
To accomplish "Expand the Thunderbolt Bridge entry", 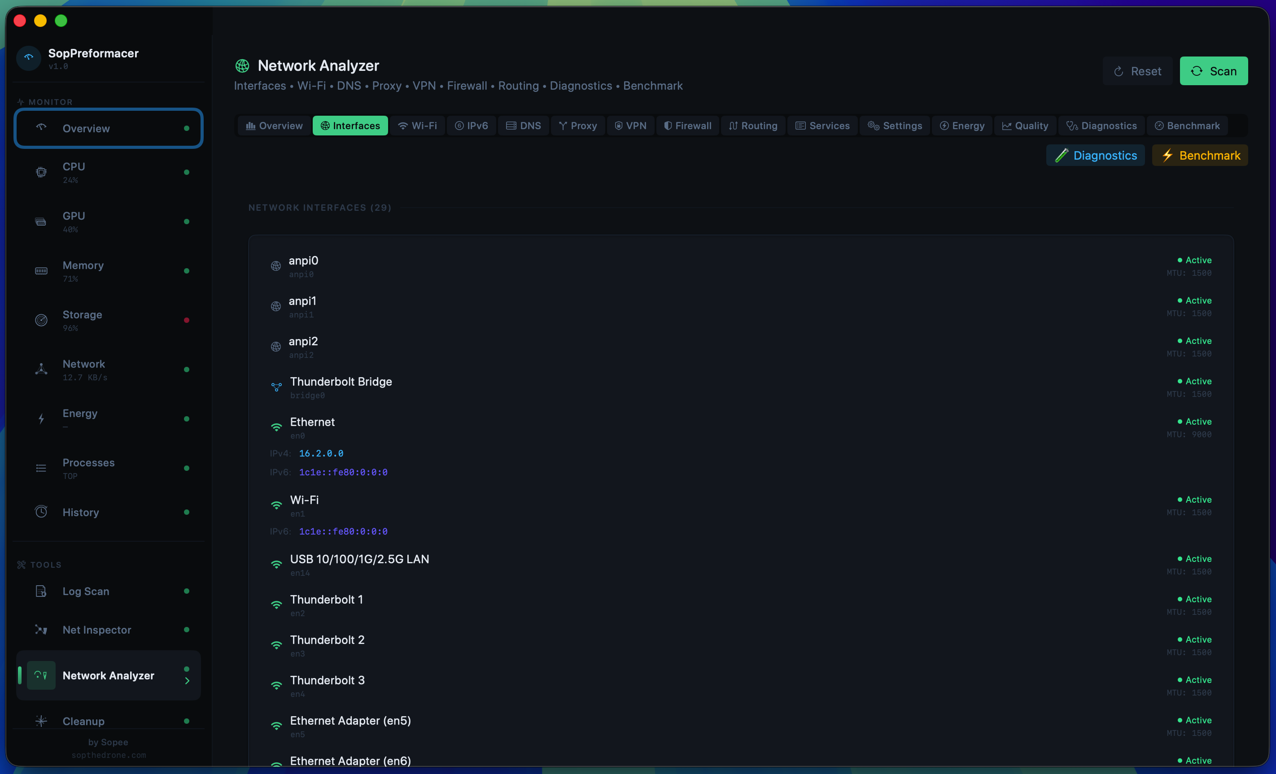I will 741,387.
